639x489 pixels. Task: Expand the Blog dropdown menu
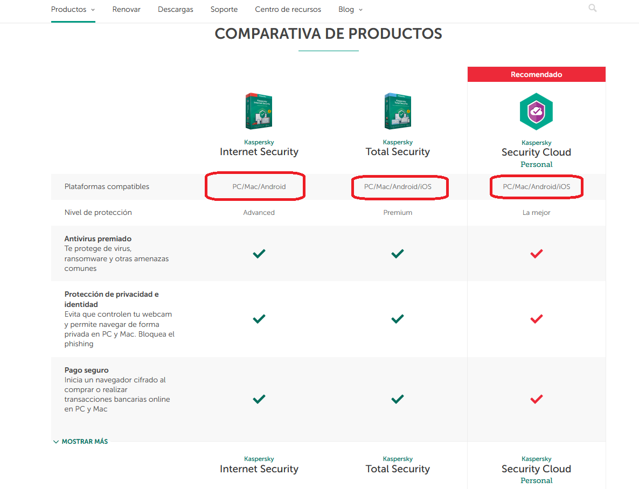(350, 9)
